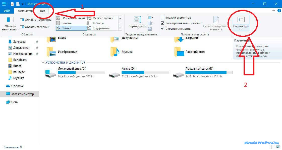Open Bandicam folder in the navigation pane
282x150 pixels.
tap(20, 60)
